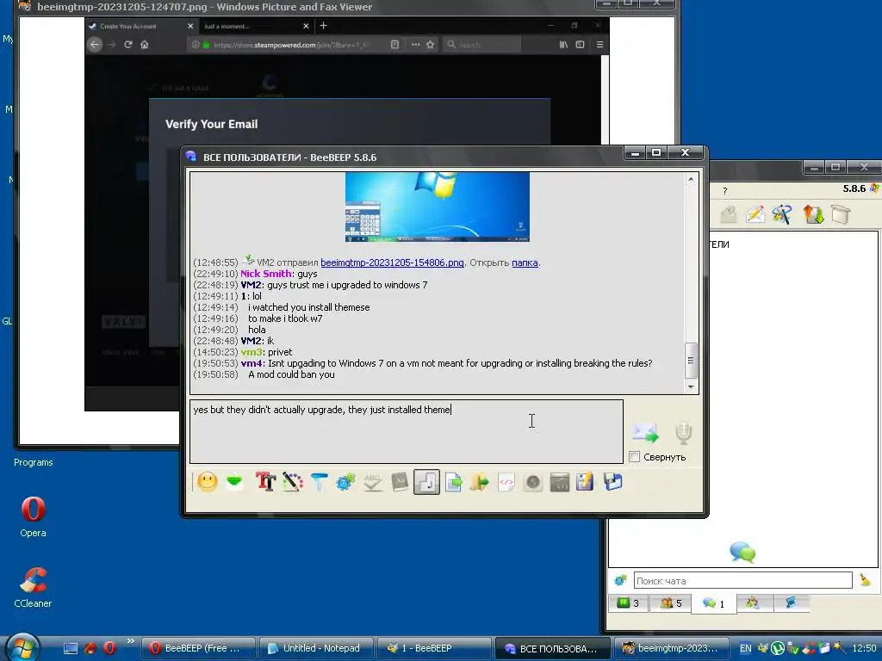882x661 pixels.
Task: Open the chat font selection (TT) tool
Action: [265, 482]
